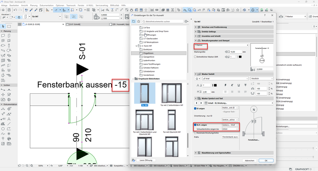Open the Inhalt - ID, Brüstung page selector
Image resolution: width=318 pixels, height=171 pixels.
[x=238, y=103]
